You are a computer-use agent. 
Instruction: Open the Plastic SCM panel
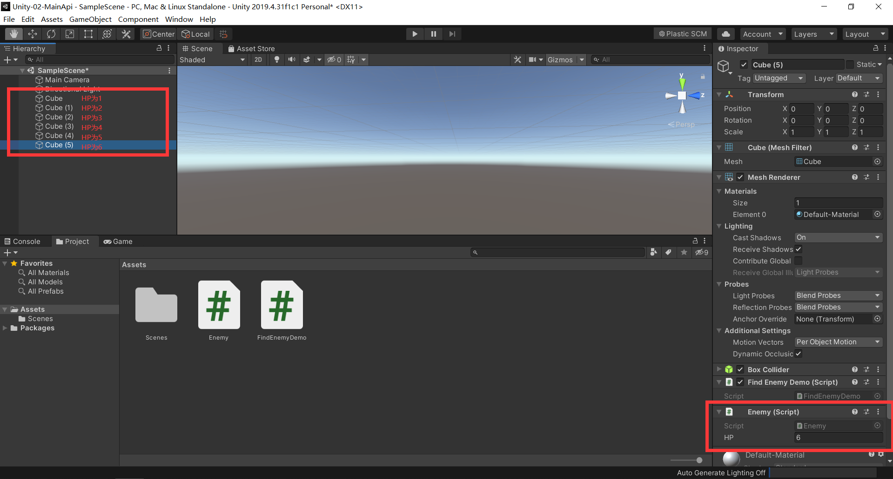(x=682, y=33)
